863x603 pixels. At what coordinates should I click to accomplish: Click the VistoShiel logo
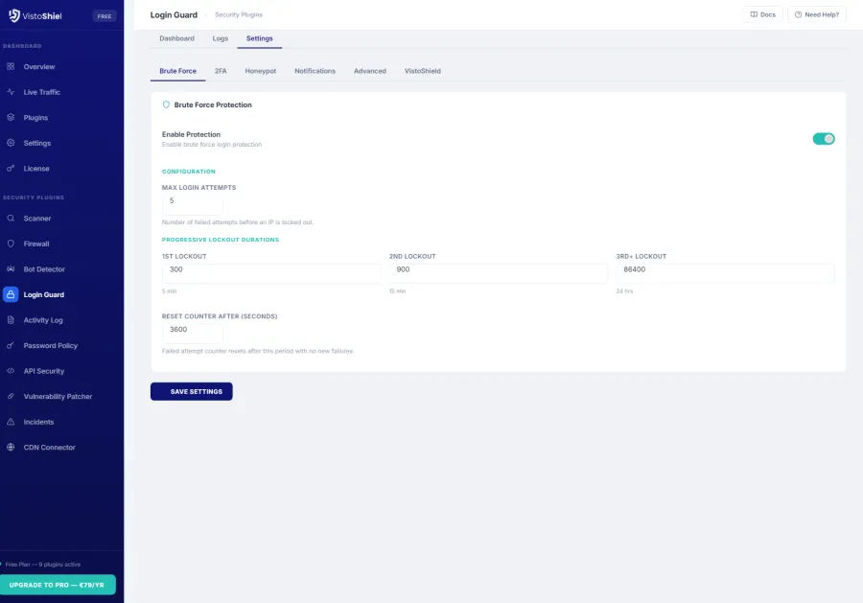pos(33,14)
